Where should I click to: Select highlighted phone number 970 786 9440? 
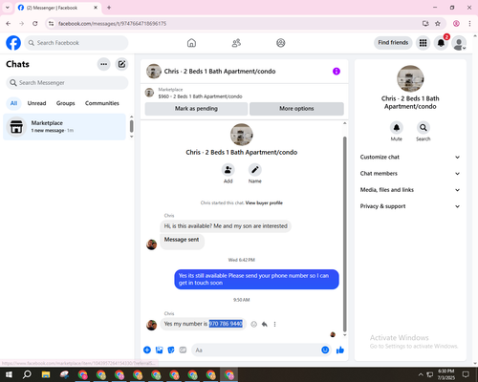(226, 324)
